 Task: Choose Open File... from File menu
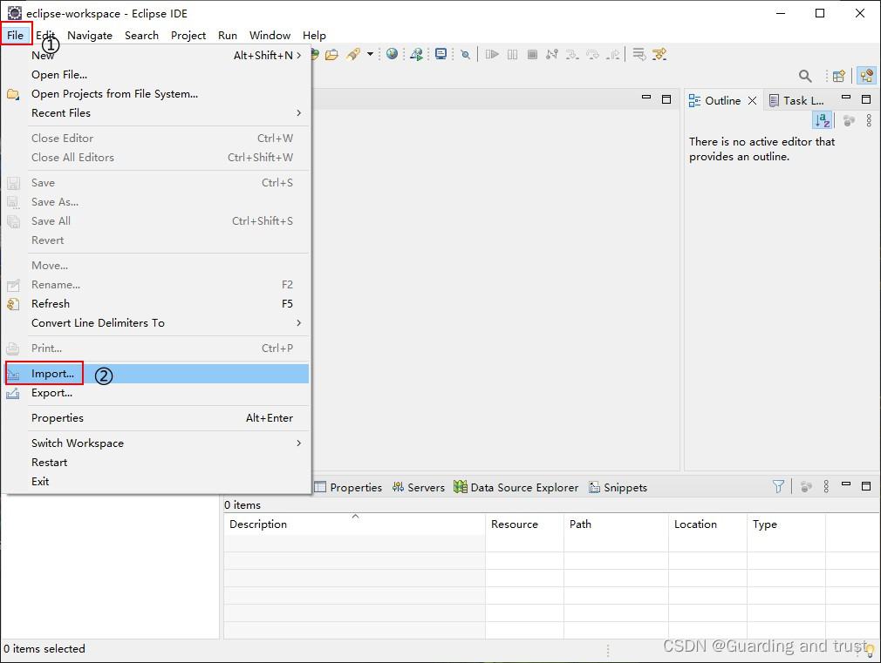pyautogui.click(x=156, y=74)
